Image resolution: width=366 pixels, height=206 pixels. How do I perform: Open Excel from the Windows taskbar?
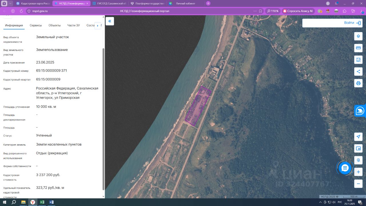click(42, 202)
